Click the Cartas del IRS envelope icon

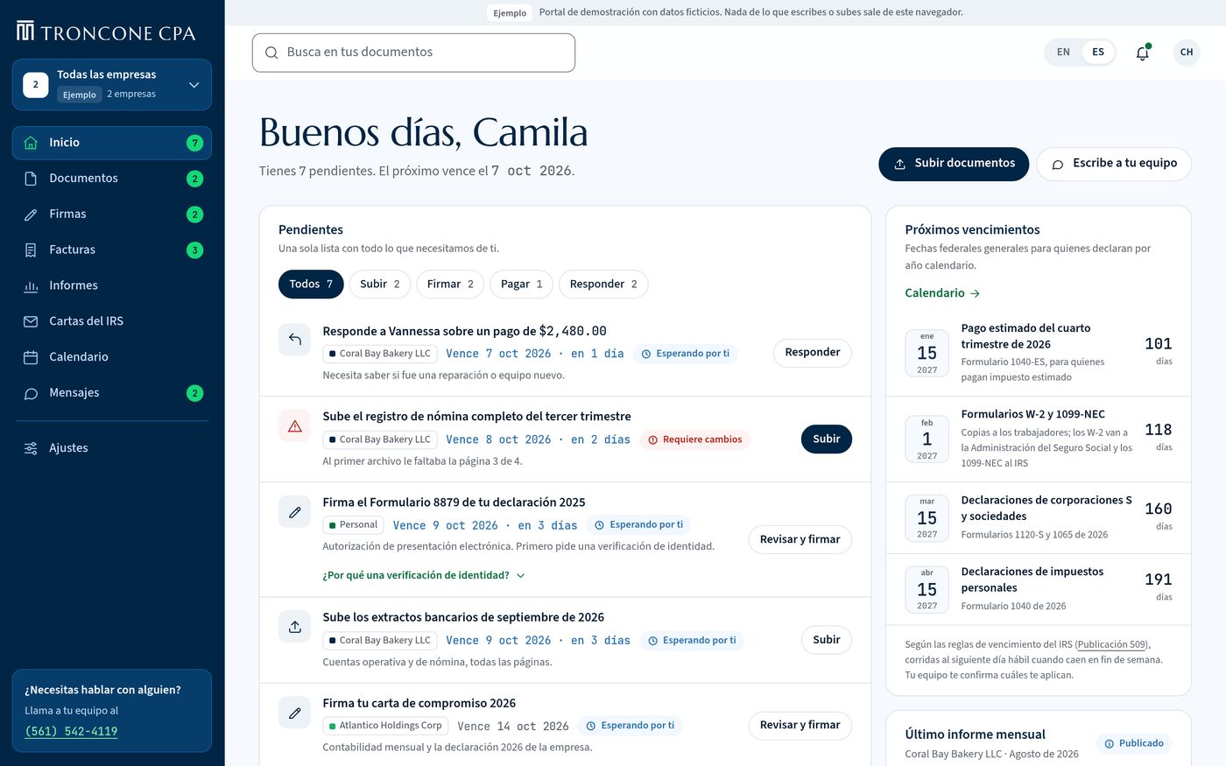[x=31, y=321]
